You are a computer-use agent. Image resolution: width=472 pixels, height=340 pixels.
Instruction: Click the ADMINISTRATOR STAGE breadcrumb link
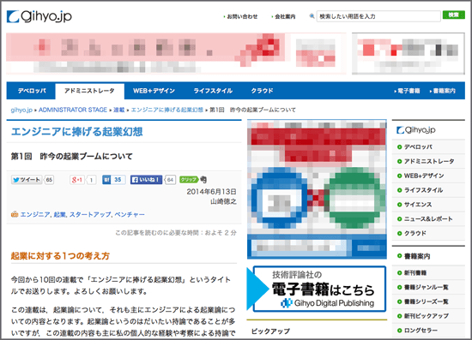[73, 110]
